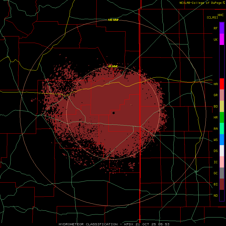226x226 pixels.
Task: Click the dark red BI legend swatch
Action: pos(222,184)
